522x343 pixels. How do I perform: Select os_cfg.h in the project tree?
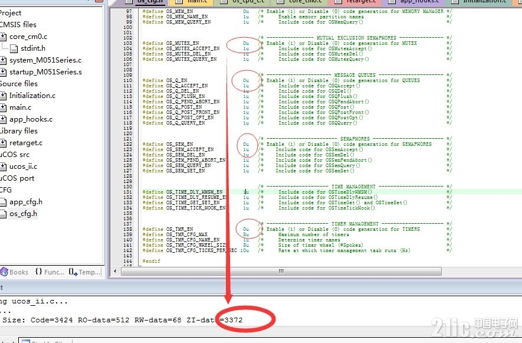[x=24, y=214]
